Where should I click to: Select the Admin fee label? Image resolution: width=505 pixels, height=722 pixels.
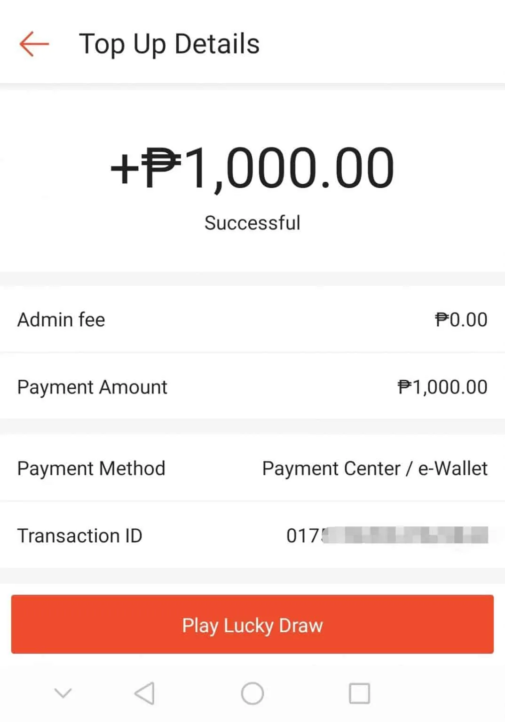click(x=61, y=320)
